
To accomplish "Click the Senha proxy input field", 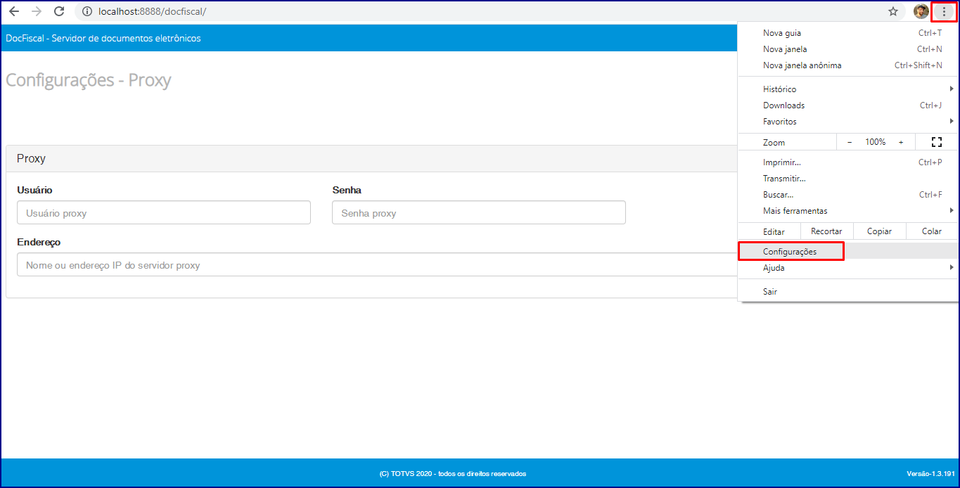I will (x=479, y=212).
